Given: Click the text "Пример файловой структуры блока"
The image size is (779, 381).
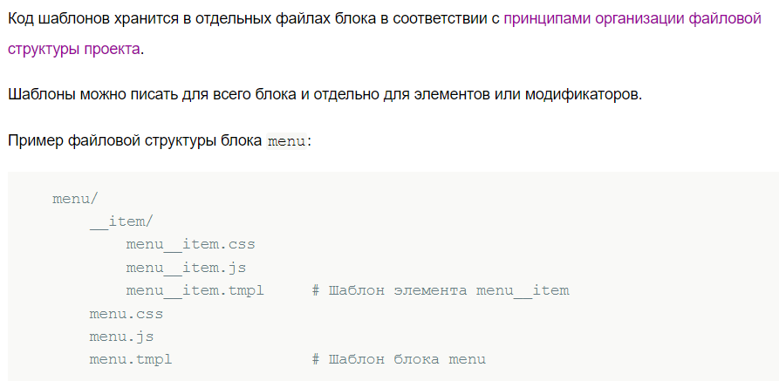Looking at the screenshot, I should tap(135, 141).
